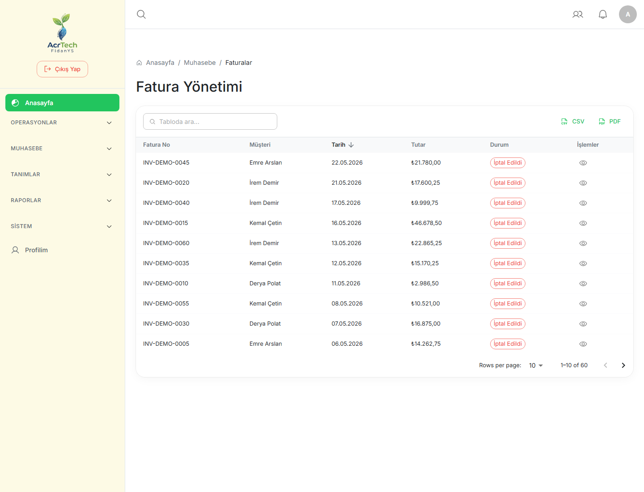Open the notifications bell
Viewport: 644px width, 492px height.
603,14
